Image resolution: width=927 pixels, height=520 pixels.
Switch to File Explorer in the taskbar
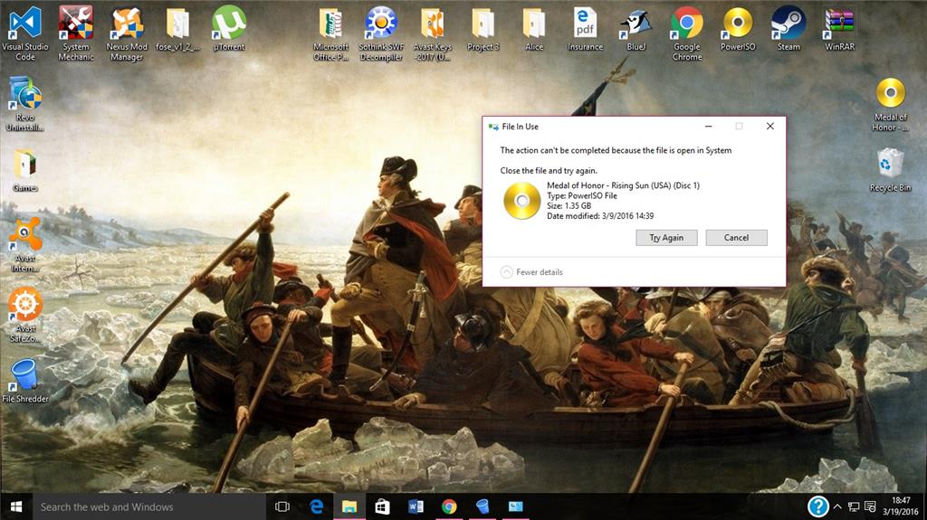tap(349, 506)
